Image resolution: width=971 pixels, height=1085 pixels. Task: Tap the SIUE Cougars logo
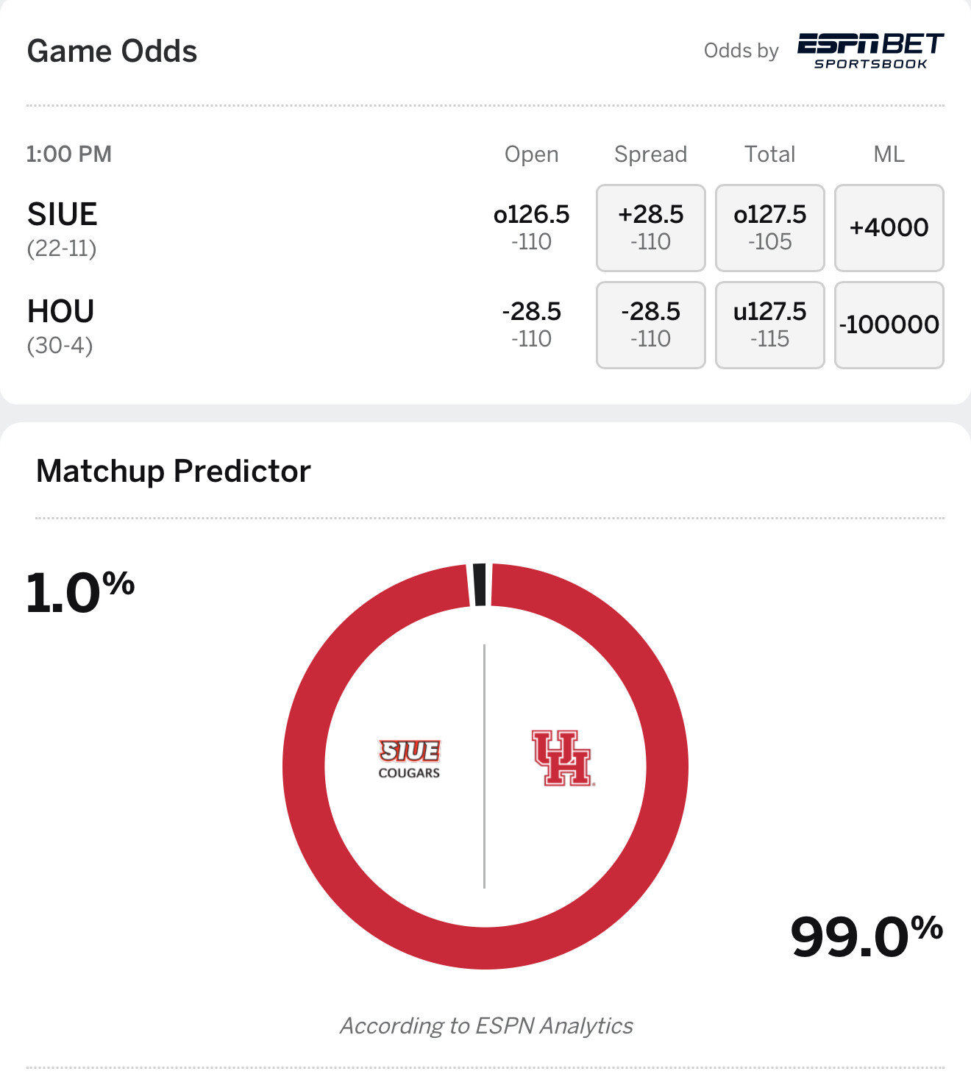click(x=410, y=759)
